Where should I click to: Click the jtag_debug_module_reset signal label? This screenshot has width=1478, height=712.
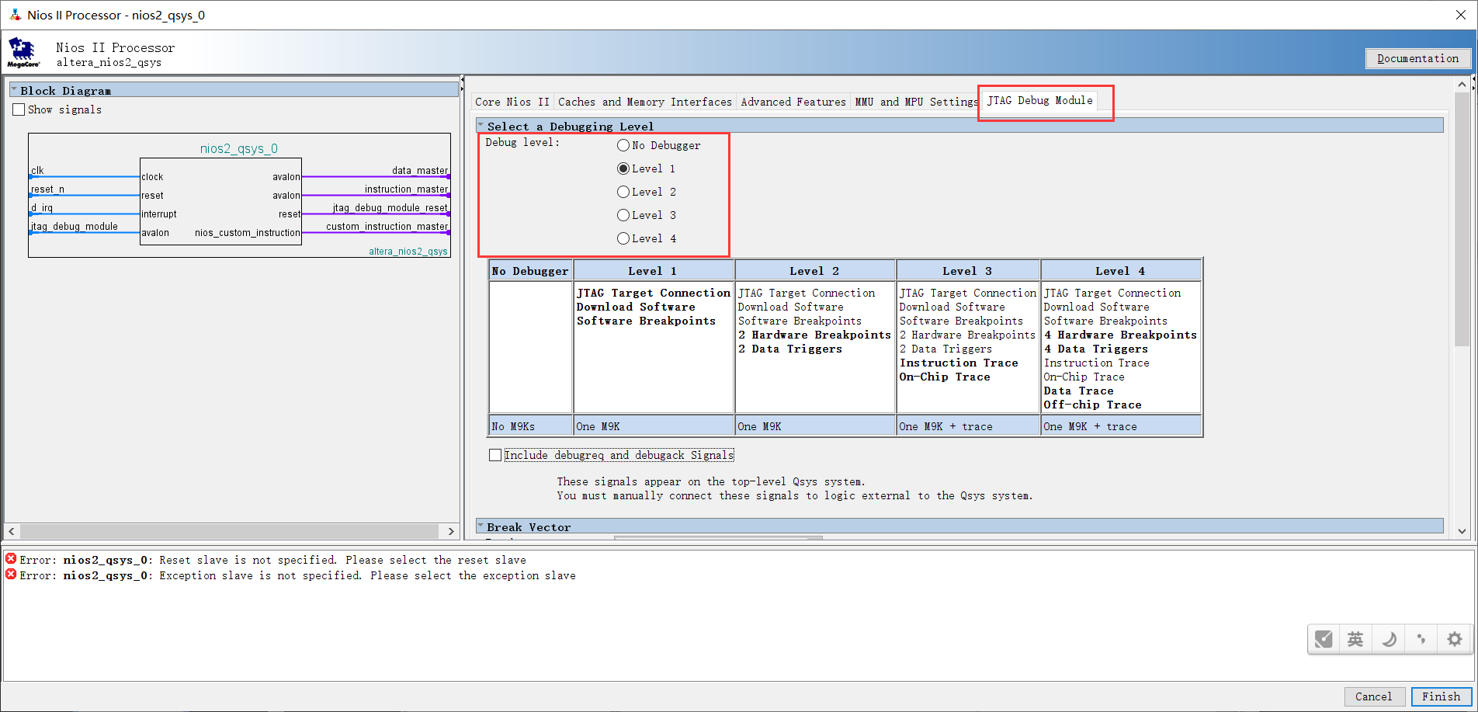point(390,207)
